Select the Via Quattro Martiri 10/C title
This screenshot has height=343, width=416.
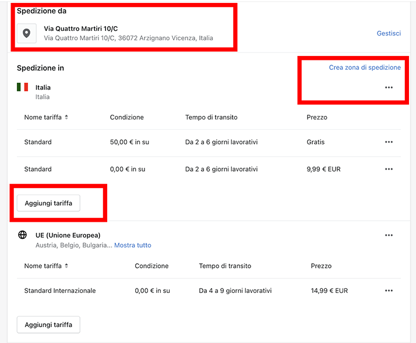tap(80, 29)
